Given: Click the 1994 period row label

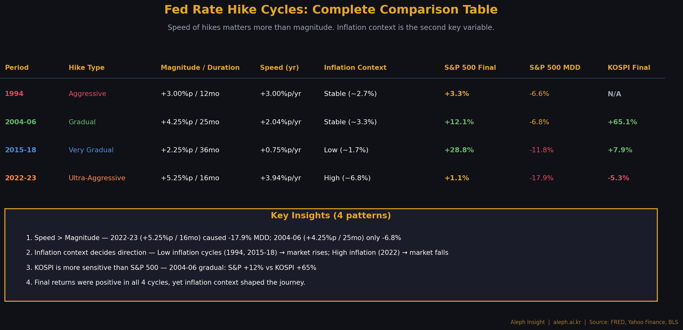Looking at the screenshot, I should [14, 94].
